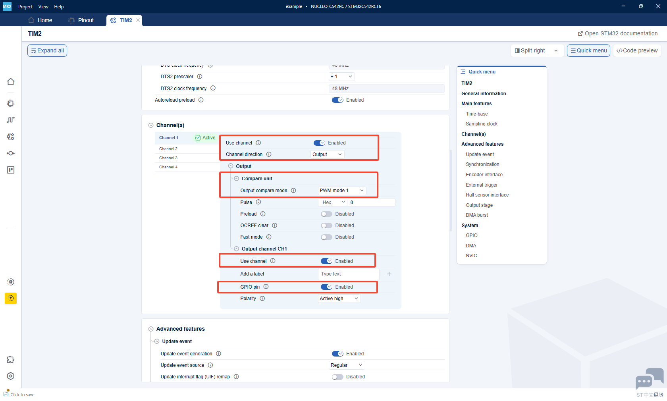Open the Polarity Active high dropdown
This screenshot has width=667, height=401.
tap(339, 299)
